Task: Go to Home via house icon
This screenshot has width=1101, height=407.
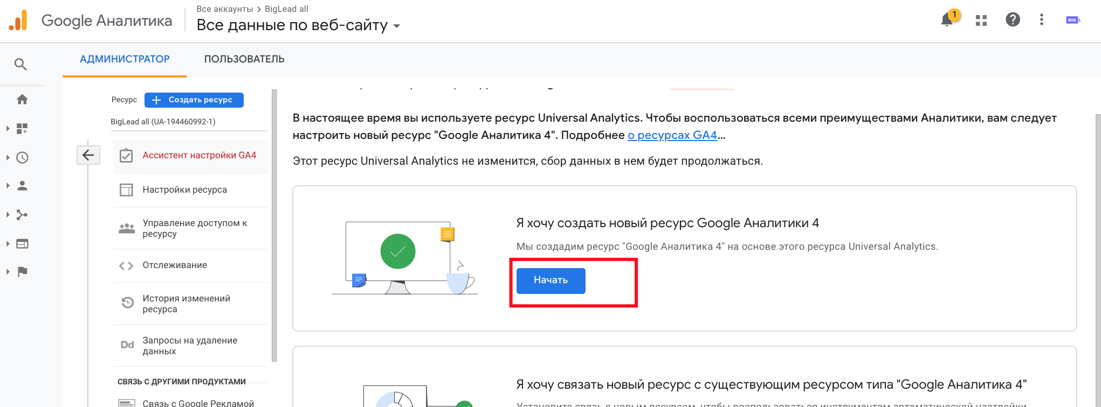Action: 22,100
